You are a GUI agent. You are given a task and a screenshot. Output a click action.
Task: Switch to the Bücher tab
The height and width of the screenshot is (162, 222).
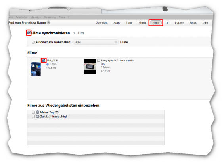click(179, 22)
